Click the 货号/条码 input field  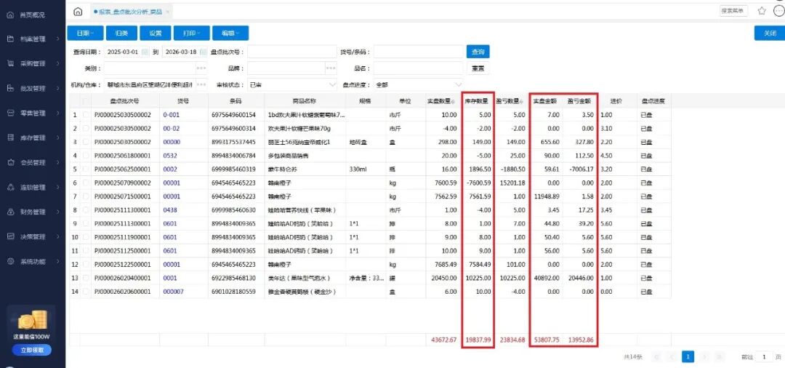418,52
